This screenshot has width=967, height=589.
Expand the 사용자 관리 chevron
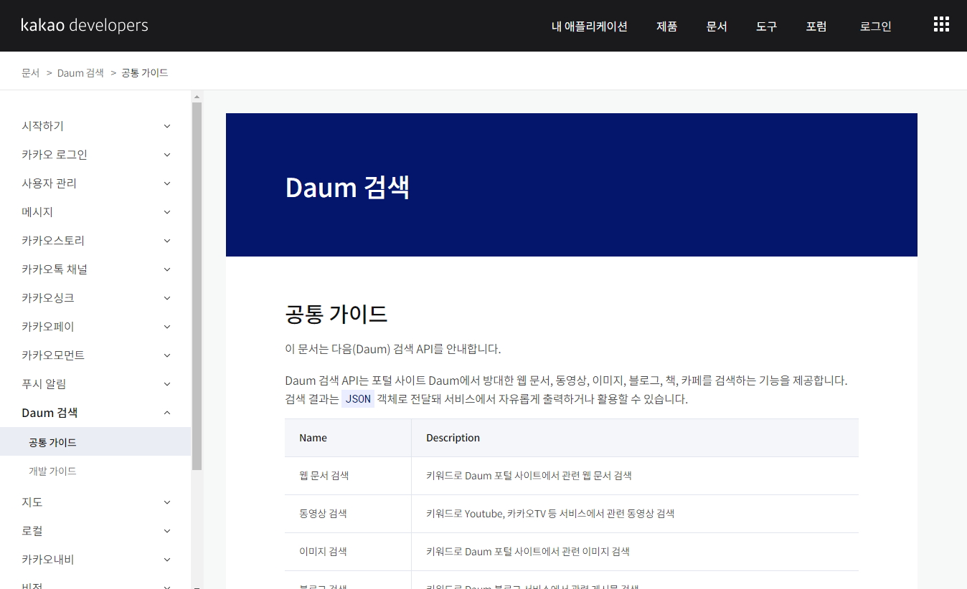pyautogui.click(x=167, y=183)
